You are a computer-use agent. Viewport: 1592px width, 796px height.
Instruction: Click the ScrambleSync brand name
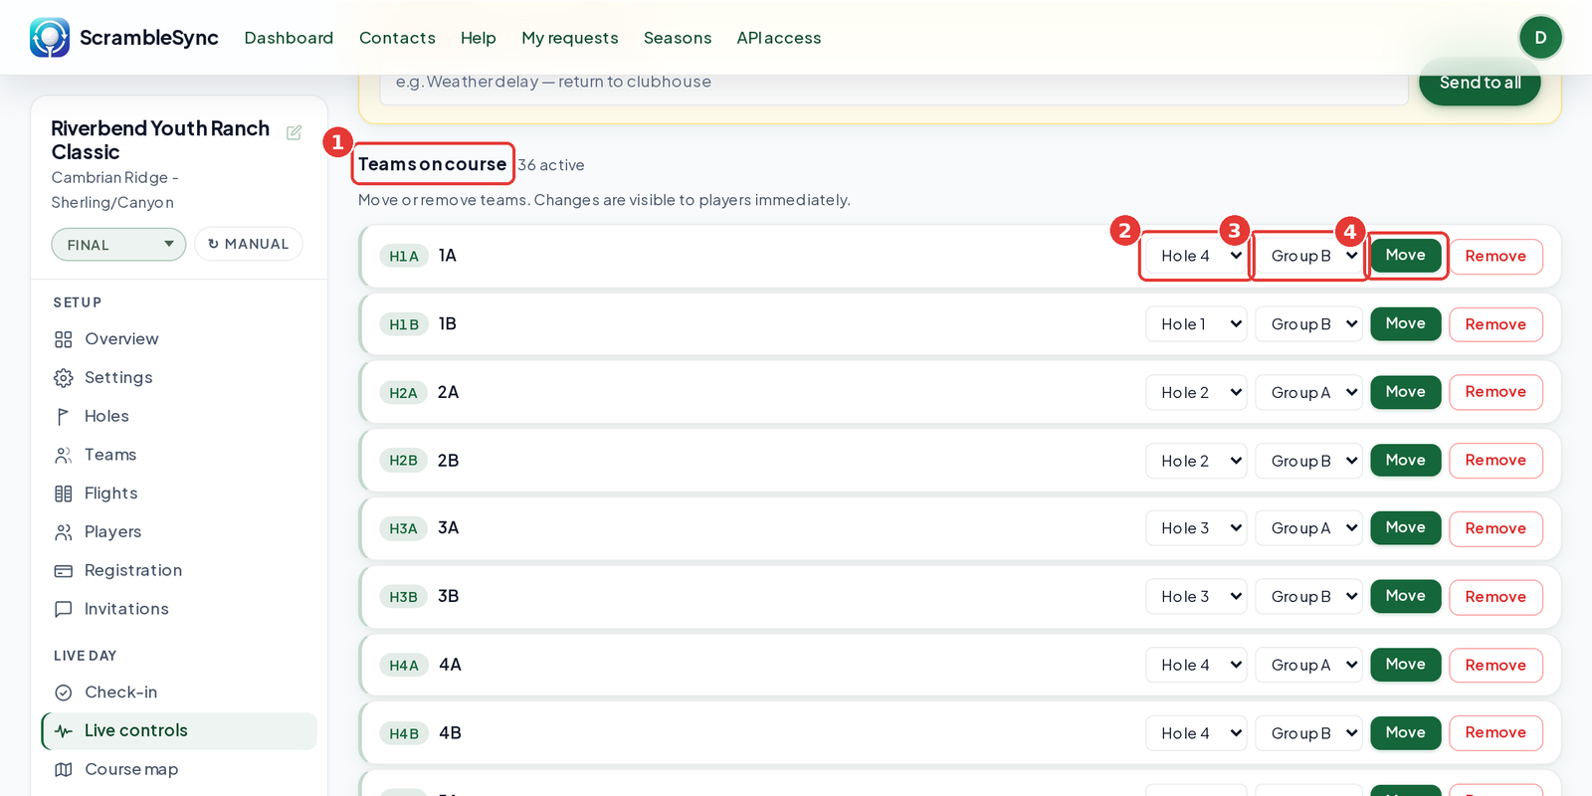[149, 38]
